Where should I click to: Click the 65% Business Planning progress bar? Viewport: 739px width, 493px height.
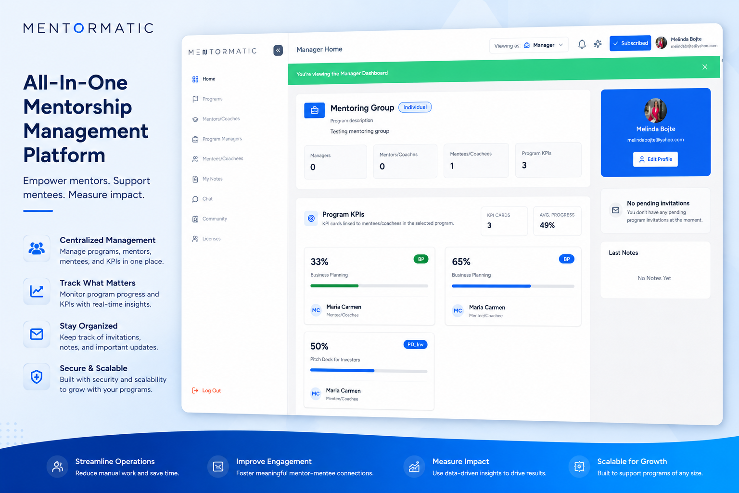[513, 286]
